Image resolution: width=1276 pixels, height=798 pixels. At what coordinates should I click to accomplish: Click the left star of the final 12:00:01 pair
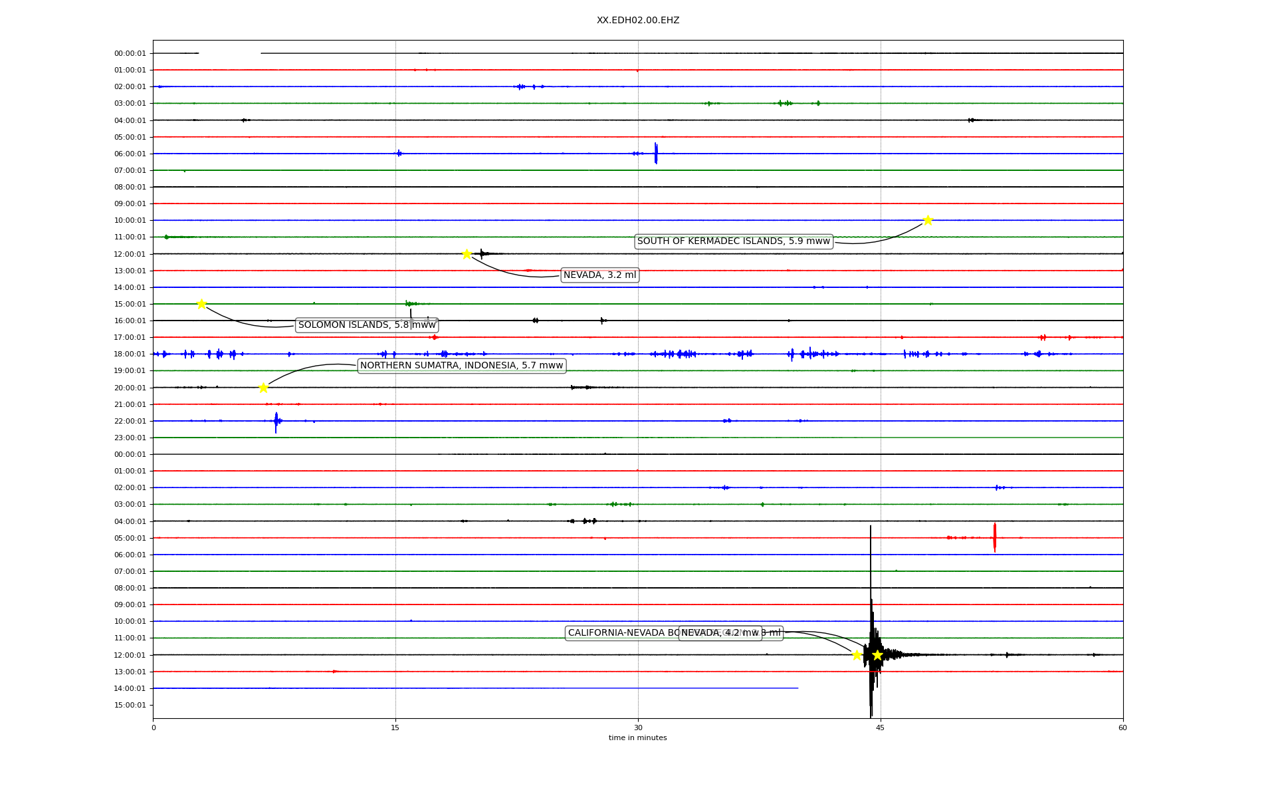857,655
